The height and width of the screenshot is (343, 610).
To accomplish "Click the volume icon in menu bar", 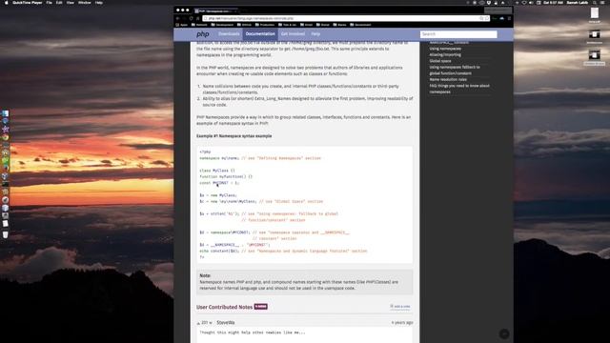I will tap(531, 3).
